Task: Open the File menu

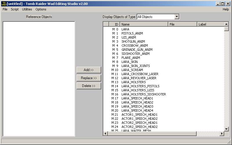Action: [x=5, y=9]
